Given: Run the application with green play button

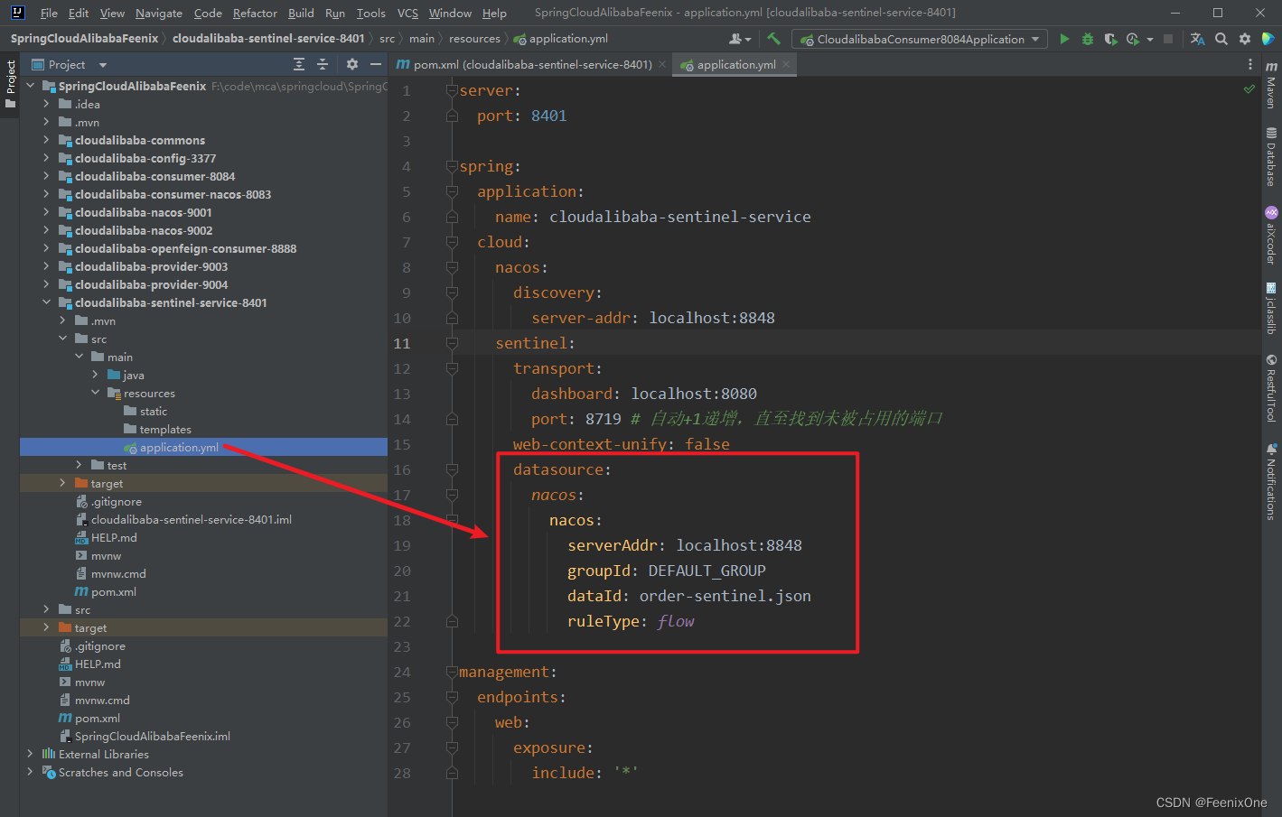Looking at the screenshot, I should point(1064,39).
